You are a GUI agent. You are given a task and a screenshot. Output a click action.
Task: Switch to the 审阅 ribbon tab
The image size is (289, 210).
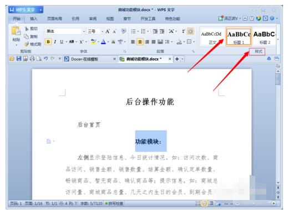93,18
